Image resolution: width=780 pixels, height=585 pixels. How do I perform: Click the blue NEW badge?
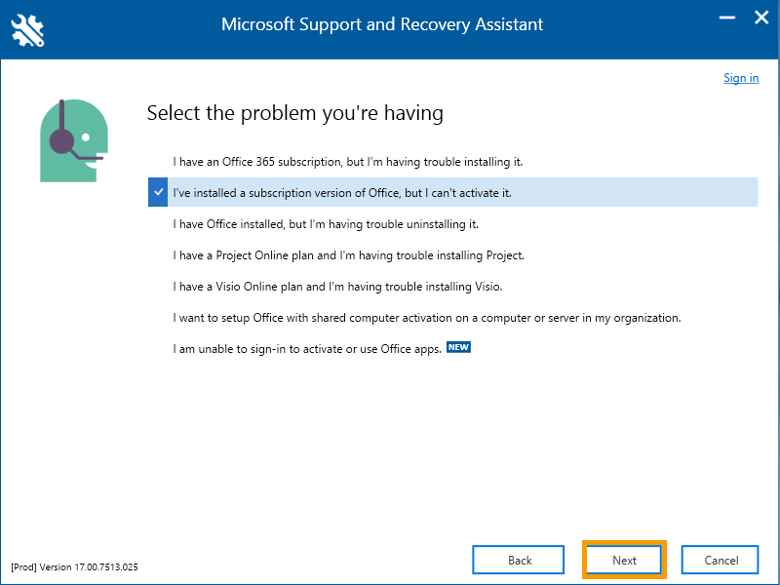[458, 347]
